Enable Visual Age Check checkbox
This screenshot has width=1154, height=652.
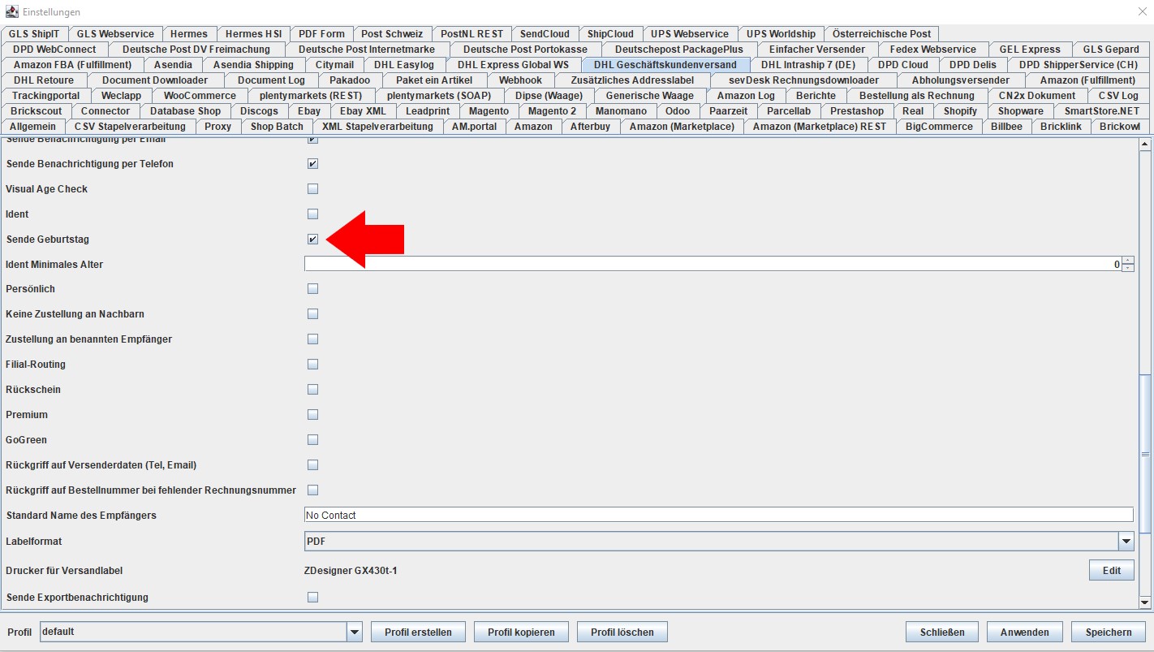312,189
